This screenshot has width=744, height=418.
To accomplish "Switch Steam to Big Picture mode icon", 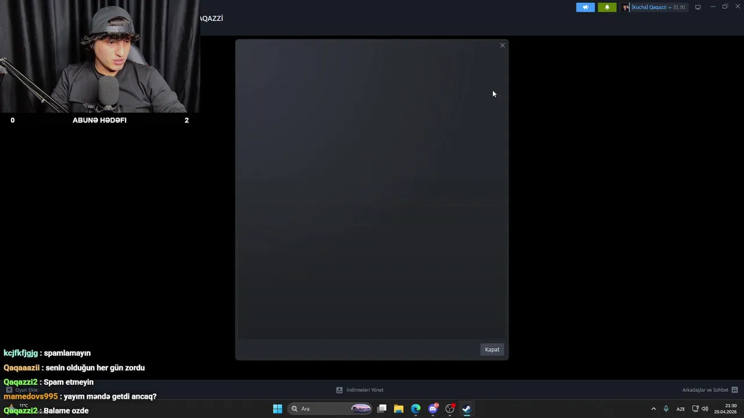I will click(697, 7).
